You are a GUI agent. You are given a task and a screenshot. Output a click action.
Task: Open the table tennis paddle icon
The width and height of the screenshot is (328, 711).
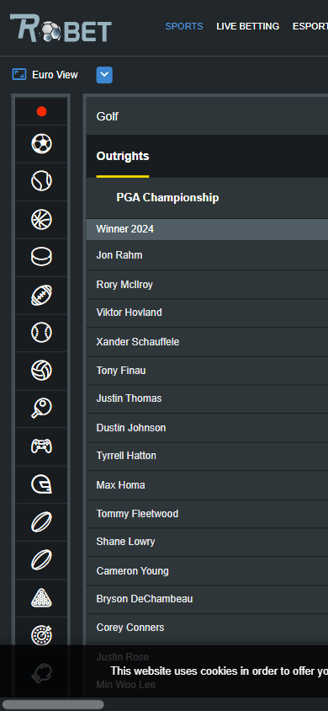point(41,409)
